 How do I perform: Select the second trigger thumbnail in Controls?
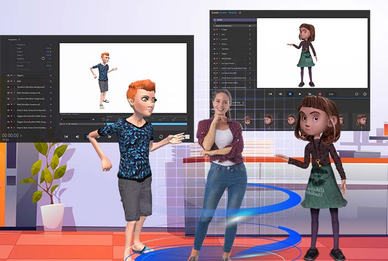coord(269,121)
